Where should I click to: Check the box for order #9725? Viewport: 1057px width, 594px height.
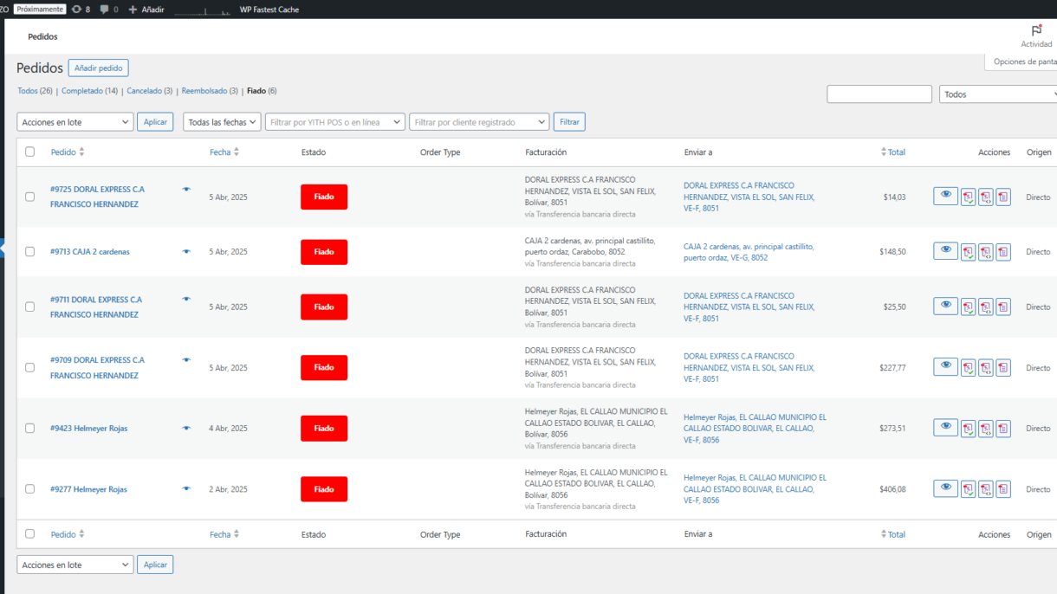pos(30,197)
